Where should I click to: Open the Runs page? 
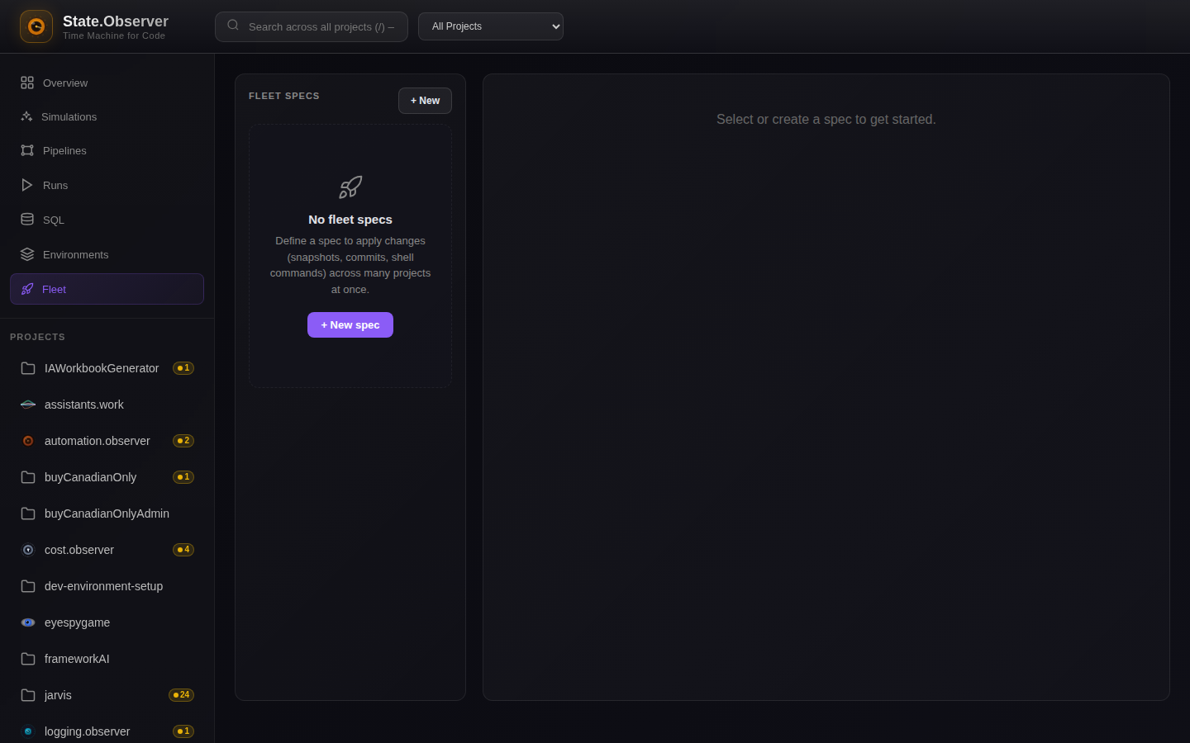(107, 185)
